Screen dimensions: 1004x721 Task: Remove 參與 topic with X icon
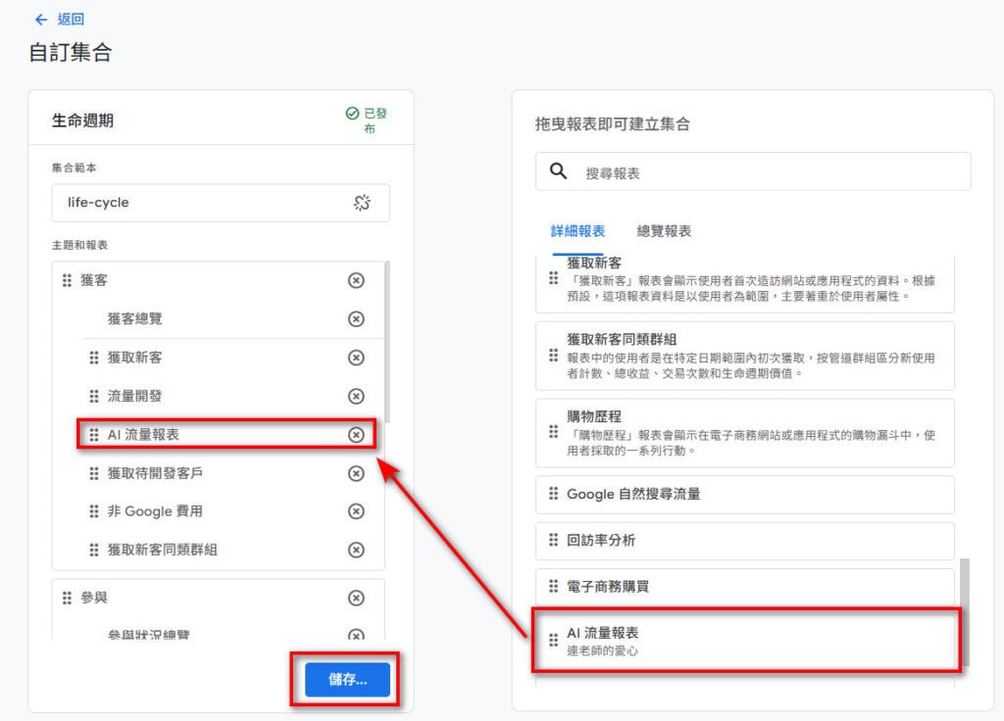[x=356, y=599]
